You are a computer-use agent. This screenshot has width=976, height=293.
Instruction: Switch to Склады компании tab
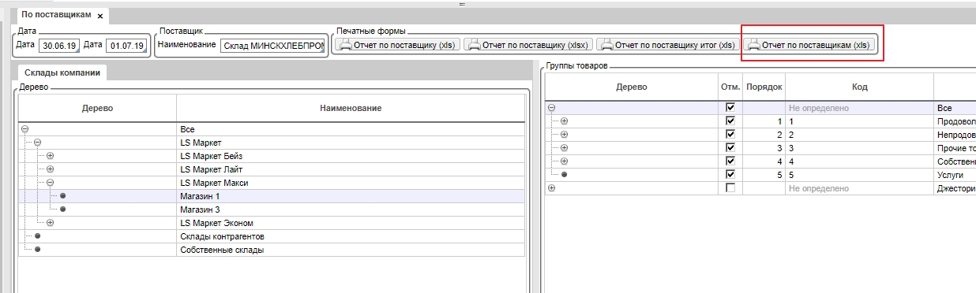point(62,72)
